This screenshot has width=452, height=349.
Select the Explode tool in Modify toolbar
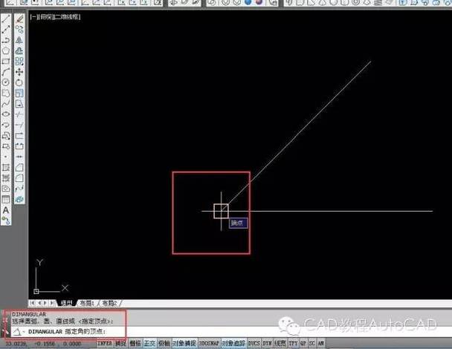pos(19,199)
